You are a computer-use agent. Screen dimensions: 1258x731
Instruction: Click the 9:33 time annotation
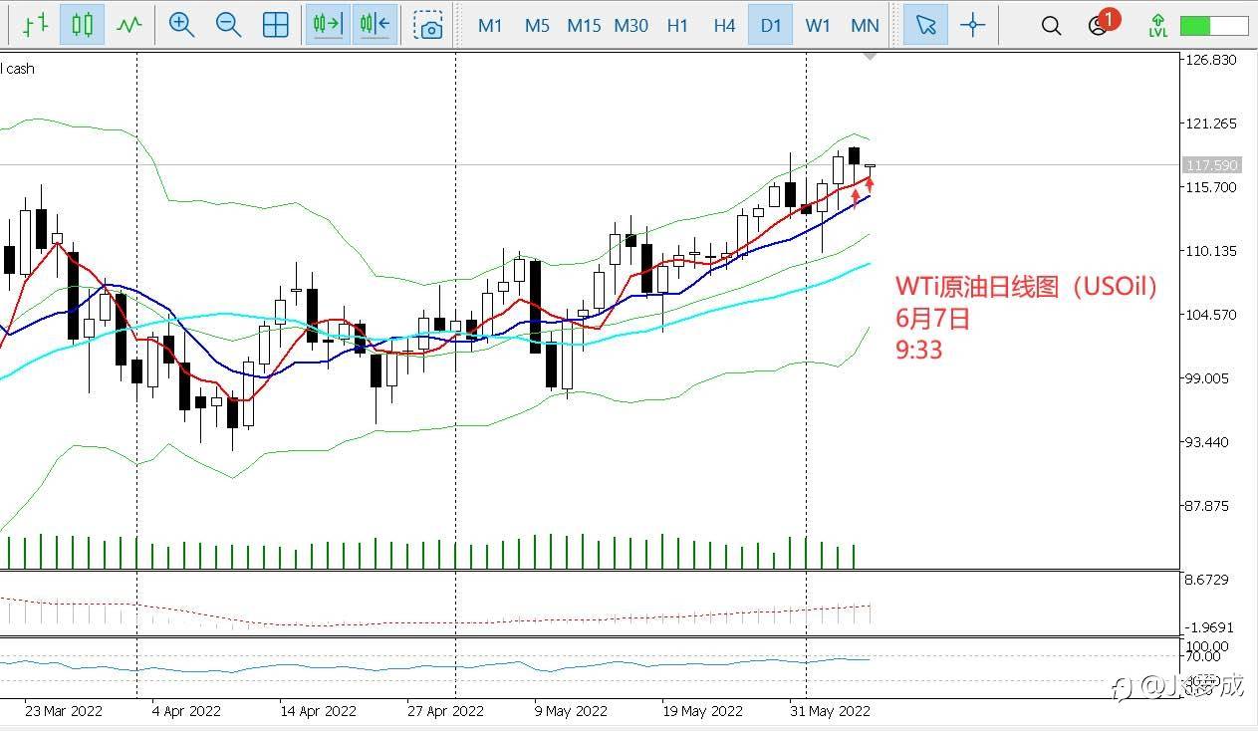[918, 350]
